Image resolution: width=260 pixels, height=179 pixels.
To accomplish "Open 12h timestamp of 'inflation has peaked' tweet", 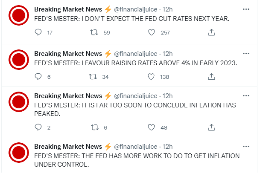I will [167, 96].
